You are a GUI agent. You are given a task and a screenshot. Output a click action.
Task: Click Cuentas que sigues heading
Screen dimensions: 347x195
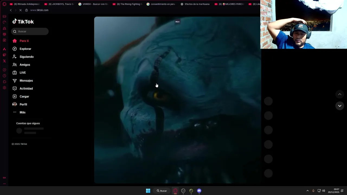tap(28, 123)
